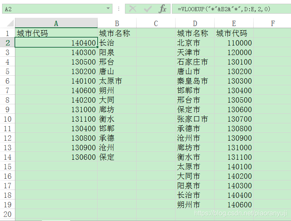Select cell A4 with value 130500
Viewport: 291px width, 221px height.
click(x=56, y=62)
